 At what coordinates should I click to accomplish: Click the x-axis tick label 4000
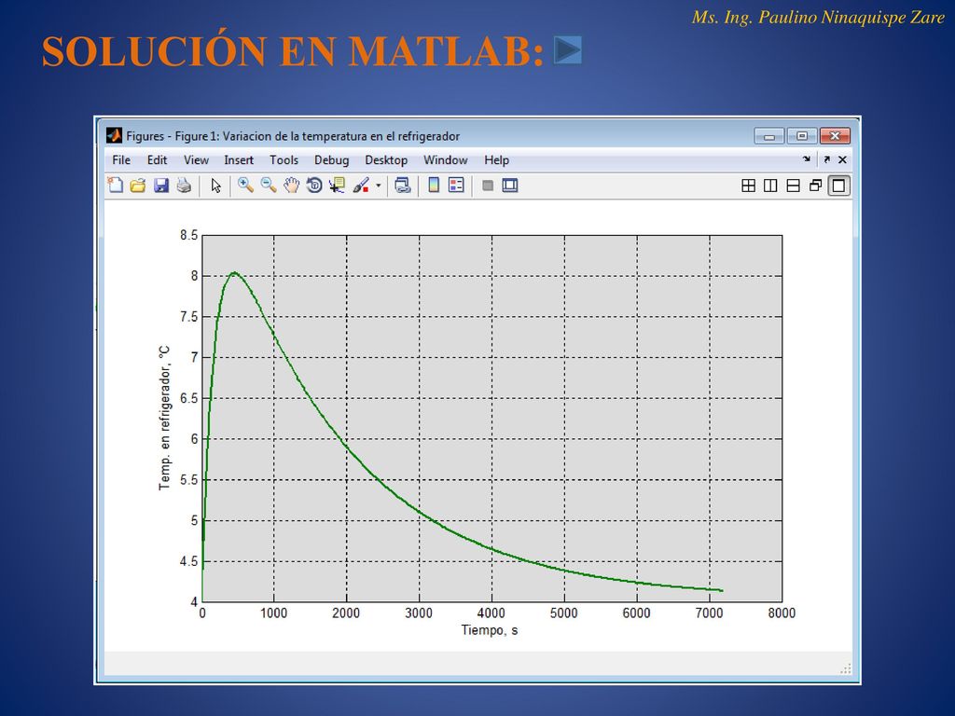(491, 613)
